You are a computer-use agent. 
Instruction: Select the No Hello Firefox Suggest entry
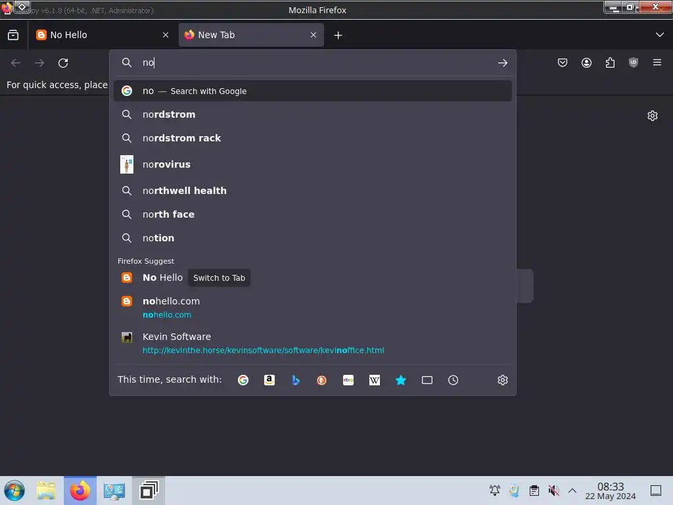(x=312, y=278)
